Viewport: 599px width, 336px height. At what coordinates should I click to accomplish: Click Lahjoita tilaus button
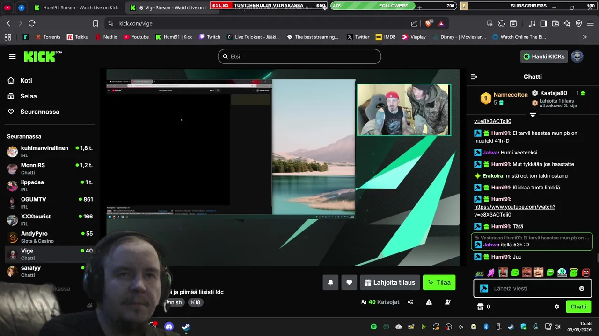tap(390, 282)
